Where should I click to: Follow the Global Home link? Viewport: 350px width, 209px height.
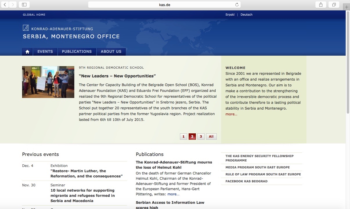click(x=34, y=15)
